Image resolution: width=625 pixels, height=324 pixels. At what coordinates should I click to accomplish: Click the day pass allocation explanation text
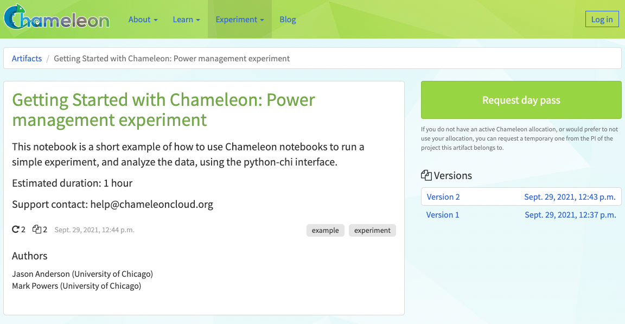pyautogui.click(x=519, y=138)
